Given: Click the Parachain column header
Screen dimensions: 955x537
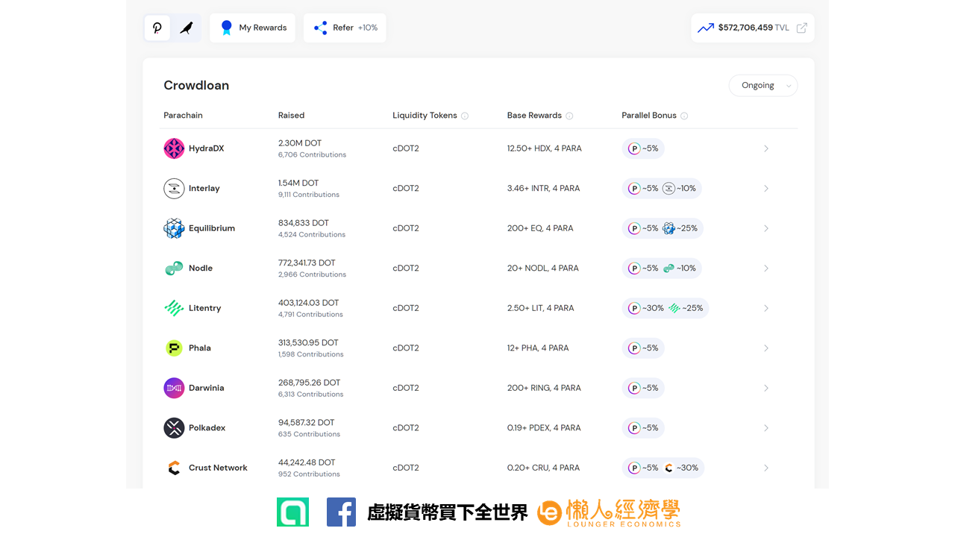Looking at the screenshot, I should click(183, 116).
